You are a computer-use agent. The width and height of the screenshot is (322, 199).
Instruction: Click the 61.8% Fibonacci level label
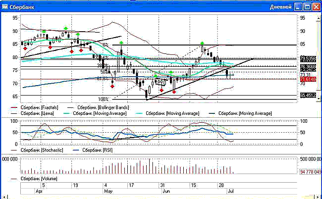click(x=103, y=79)
